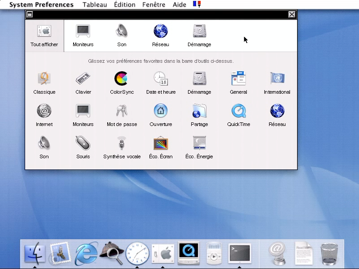Open Démarrage from the top favorites toolbar
The width and height of the screenshot is (359, 269).
pos(199,36)
